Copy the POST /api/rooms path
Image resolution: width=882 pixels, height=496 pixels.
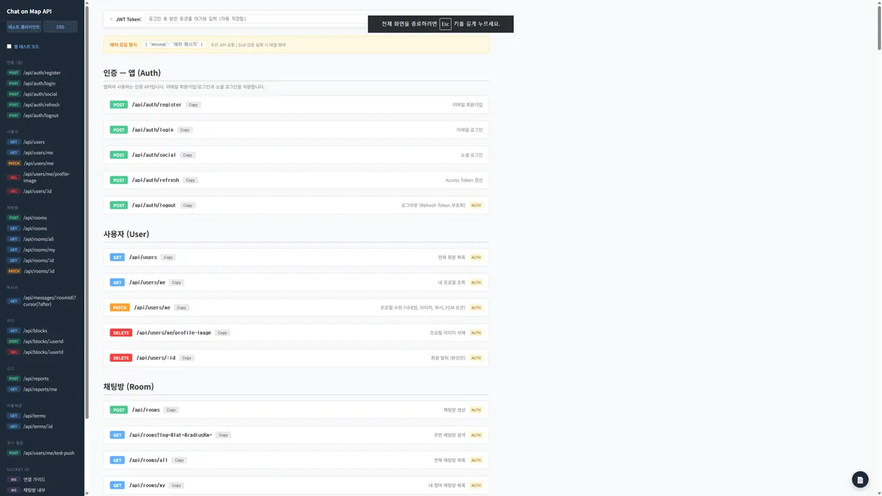(171, 410)
